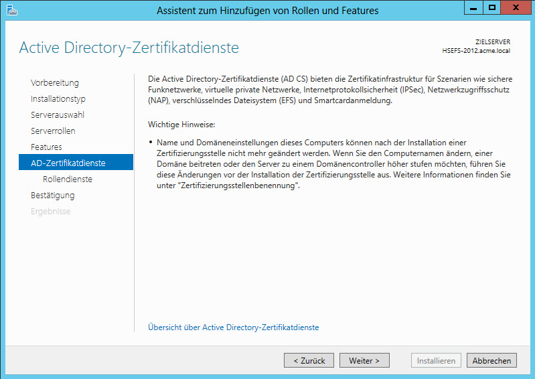
Task: Click the greyed-out Installieren button
Action: coord(436,360)
